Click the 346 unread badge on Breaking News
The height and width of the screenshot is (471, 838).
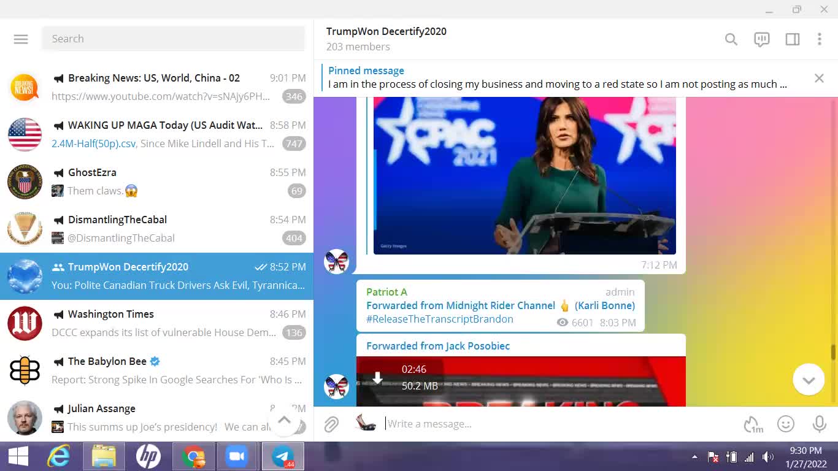click(x=294, y=96)
